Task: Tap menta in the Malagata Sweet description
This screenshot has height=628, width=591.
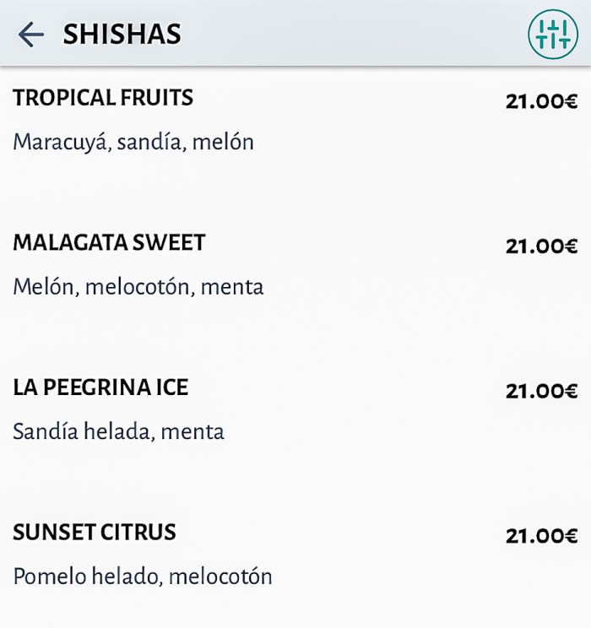Action: [x=235, y=287]
